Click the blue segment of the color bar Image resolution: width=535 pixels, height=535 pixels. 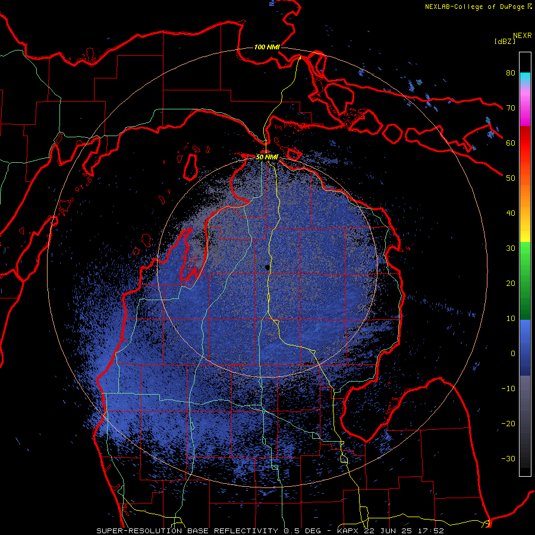pos(525,348)
